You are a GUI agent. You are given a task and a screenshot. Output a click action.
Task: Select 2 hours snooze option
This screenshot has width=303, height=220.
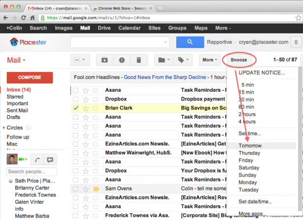point(247,114)
